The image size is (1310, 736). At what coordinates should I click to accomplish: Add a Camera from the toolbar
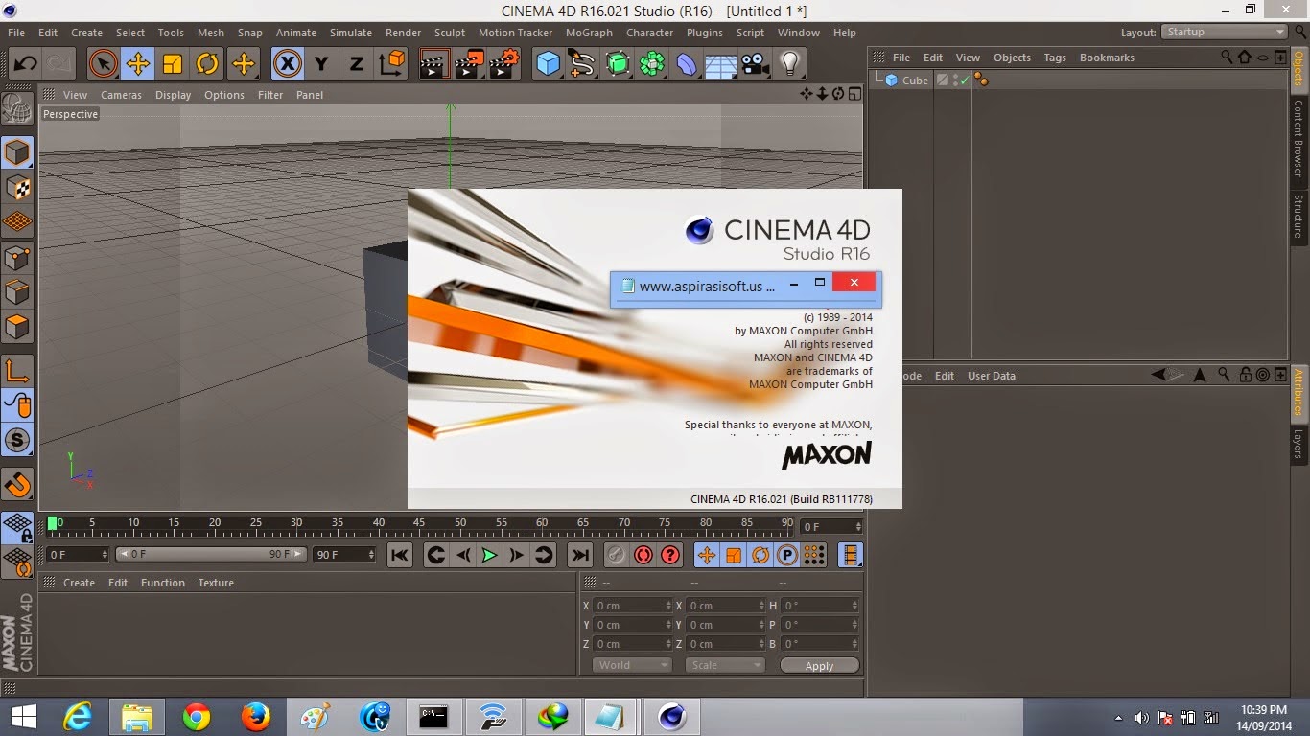[x=754, y=63]
